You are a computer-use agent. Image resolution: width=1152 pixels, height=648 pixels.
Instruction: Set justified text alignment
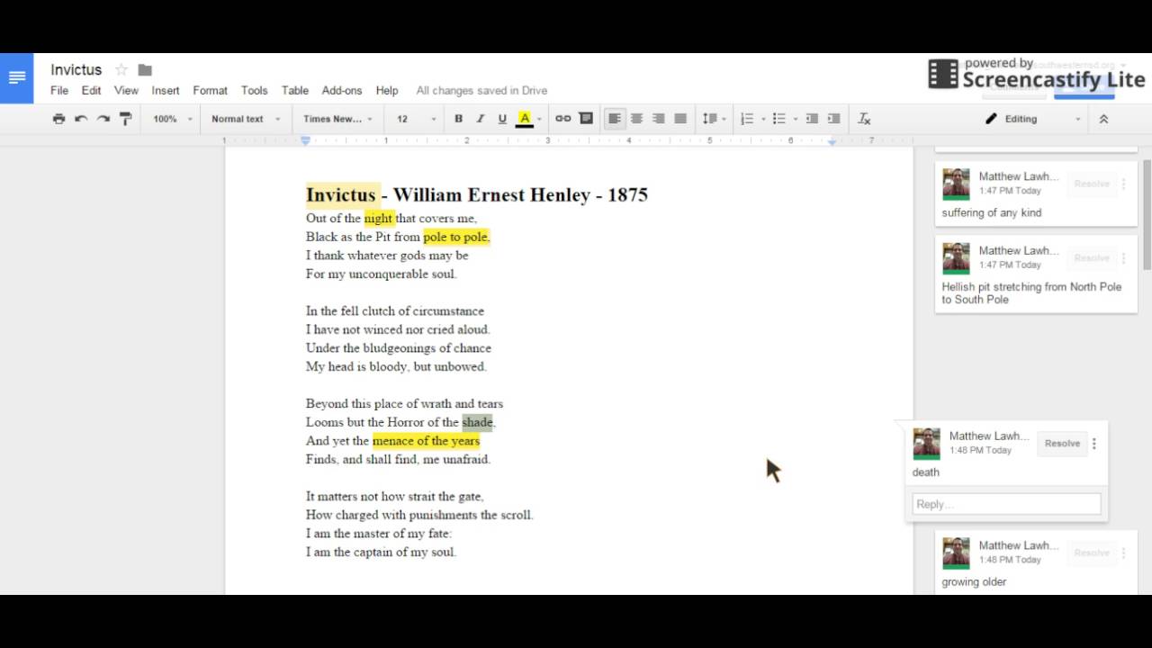[680, 119]
